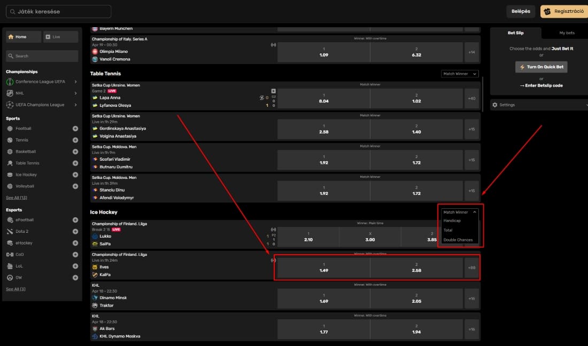Open See All (3) esports link

coord(16,289)
